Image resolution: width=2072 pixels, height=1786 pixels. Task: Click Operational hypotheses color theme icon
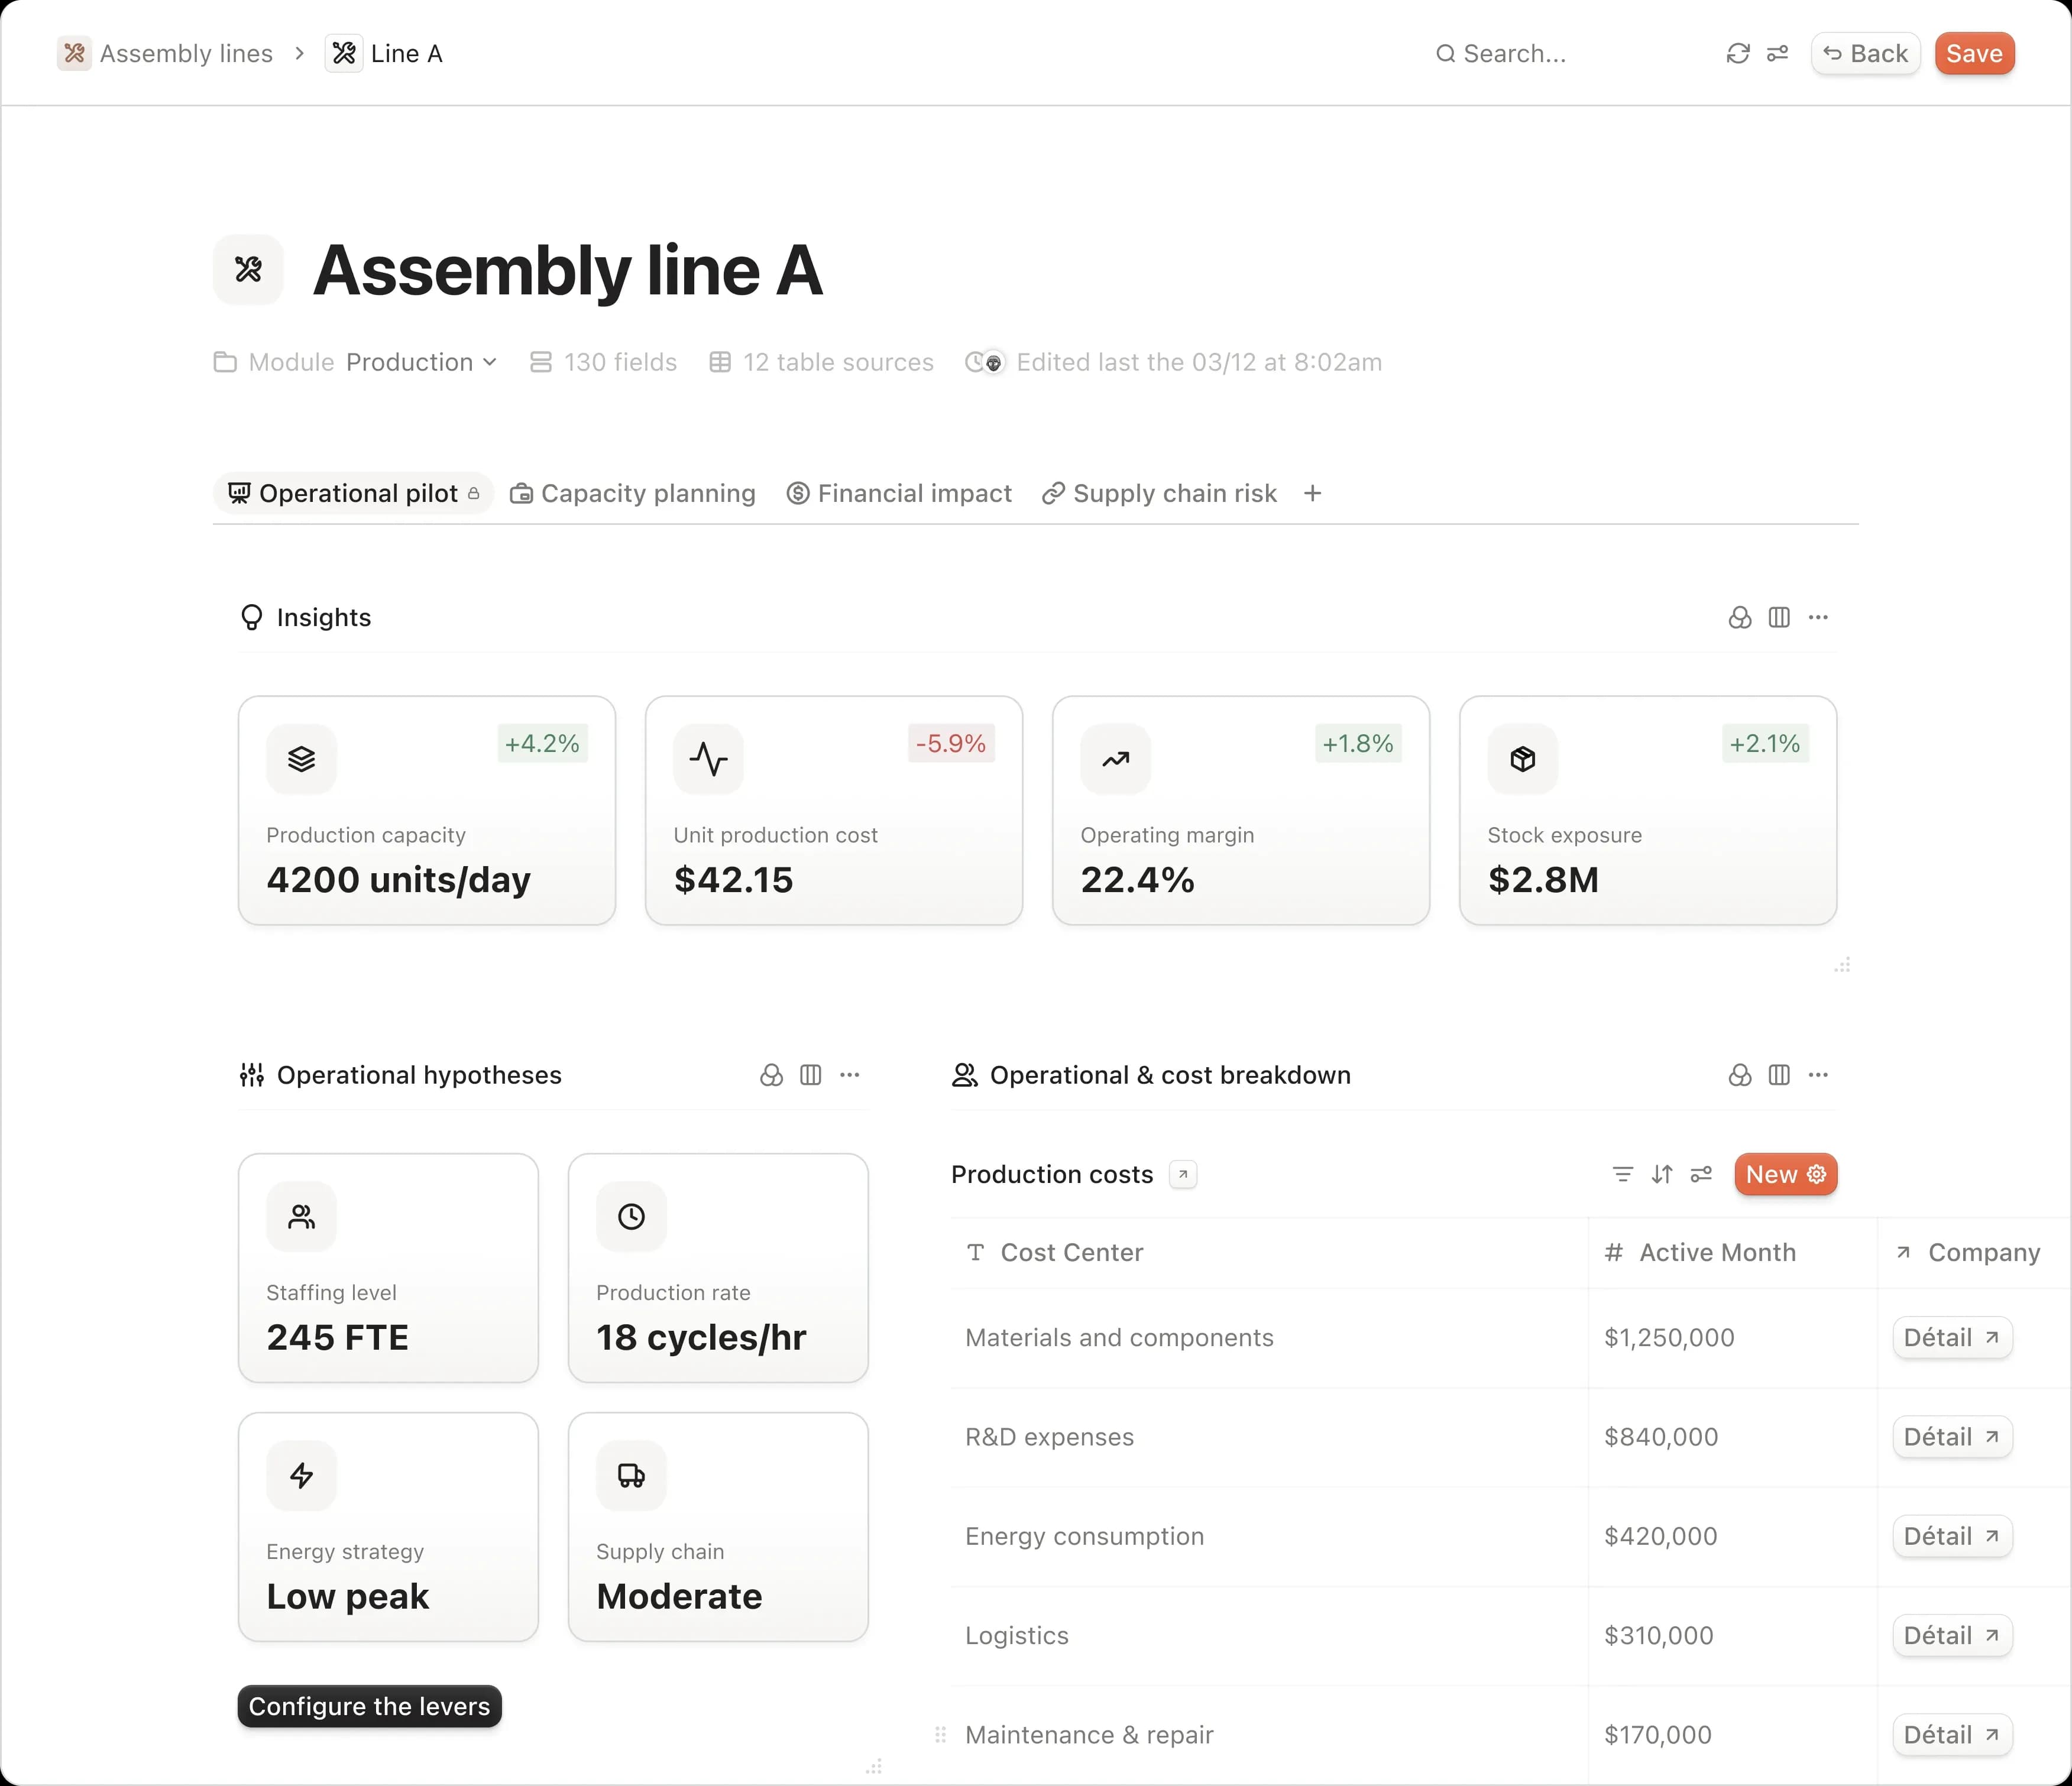point(771,1075)
